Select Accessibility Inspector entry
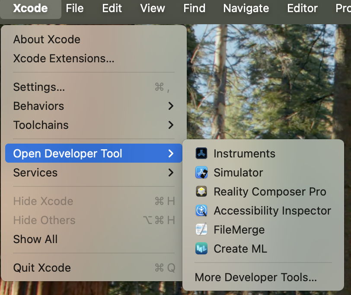 pos(263,211)
